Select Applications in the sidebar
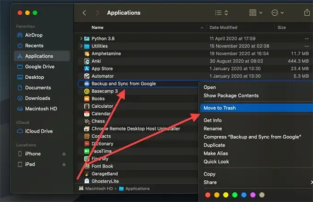This screenshot has height=202, width=313. (x=42, y=56)
